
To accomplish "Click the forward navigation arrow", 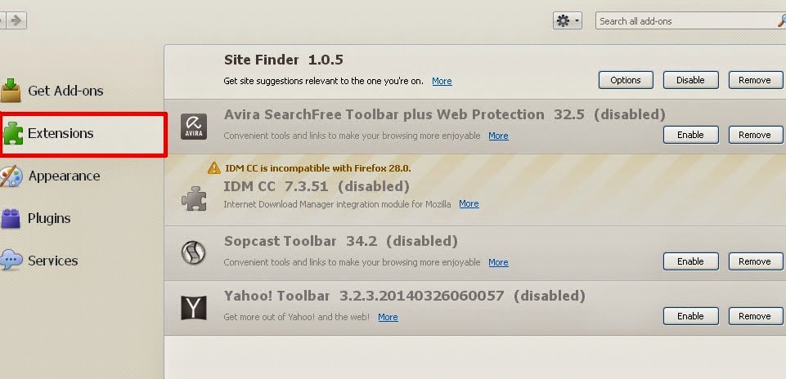I will click(18, 19).
